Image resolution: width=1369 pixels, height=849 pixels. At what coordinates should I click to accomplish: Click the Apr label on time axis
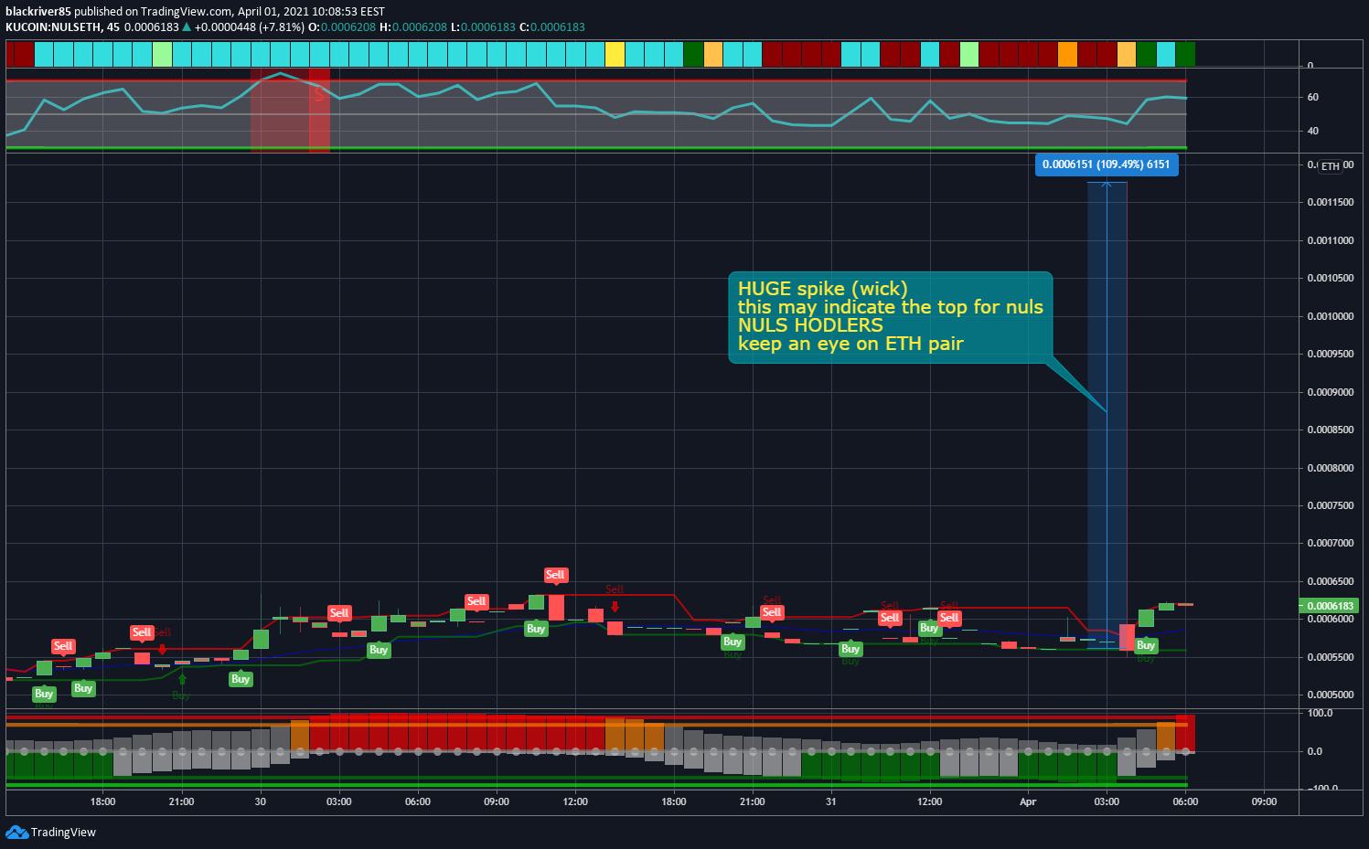point(1028,801)
